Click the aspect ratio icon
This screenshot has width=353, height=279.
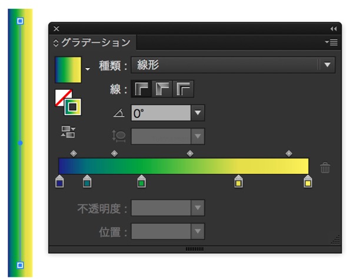[x=118, y=136]
